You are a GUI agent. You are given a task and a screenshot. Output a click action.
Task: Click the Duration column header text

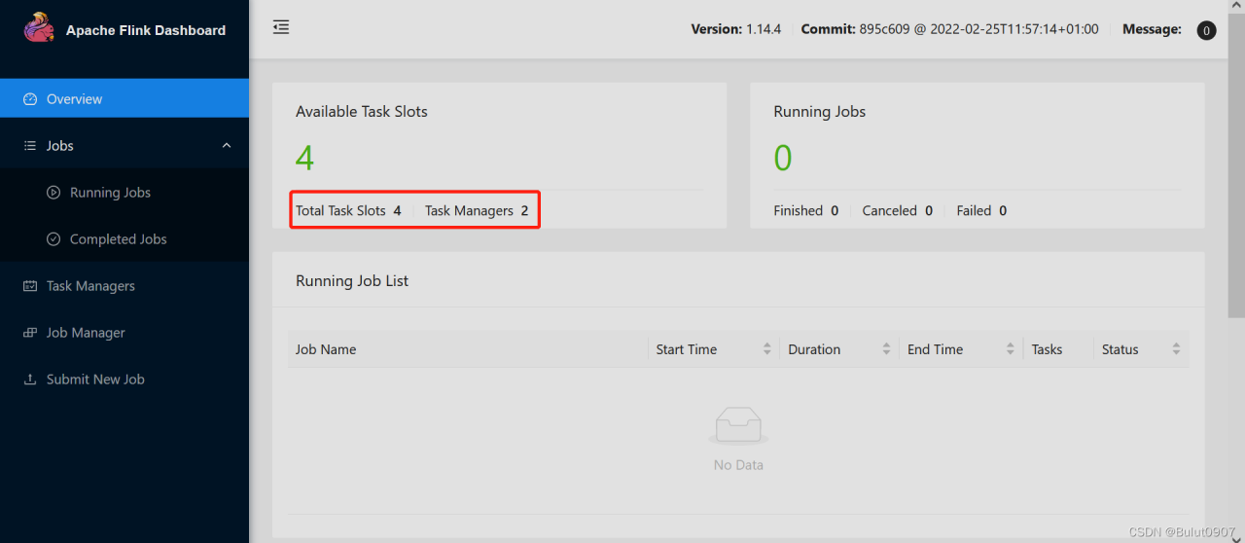click(814, 349)
